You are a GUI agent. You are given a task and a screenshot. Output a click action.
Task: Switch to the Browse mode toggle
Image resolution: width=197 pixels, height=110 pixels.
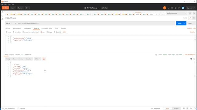[176, 108]
